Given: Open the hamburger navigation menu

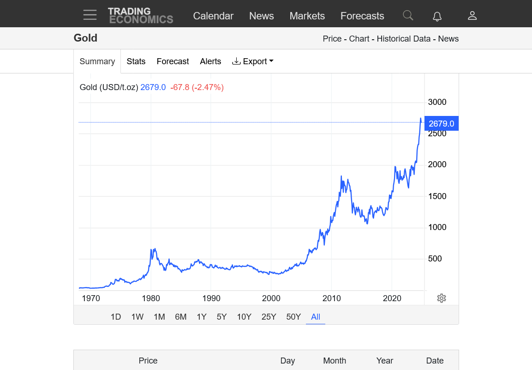Looking at the screenshot, I should coord(90,15).
